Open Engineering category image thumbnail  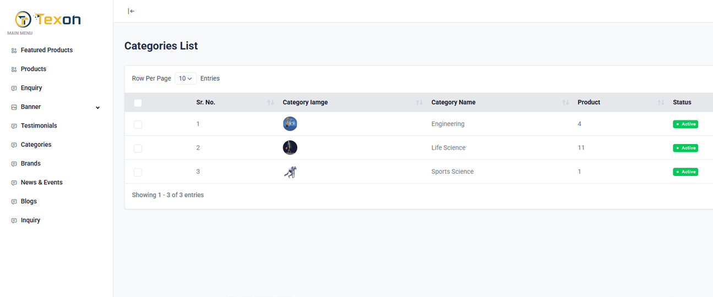click(x=290, y=124)
